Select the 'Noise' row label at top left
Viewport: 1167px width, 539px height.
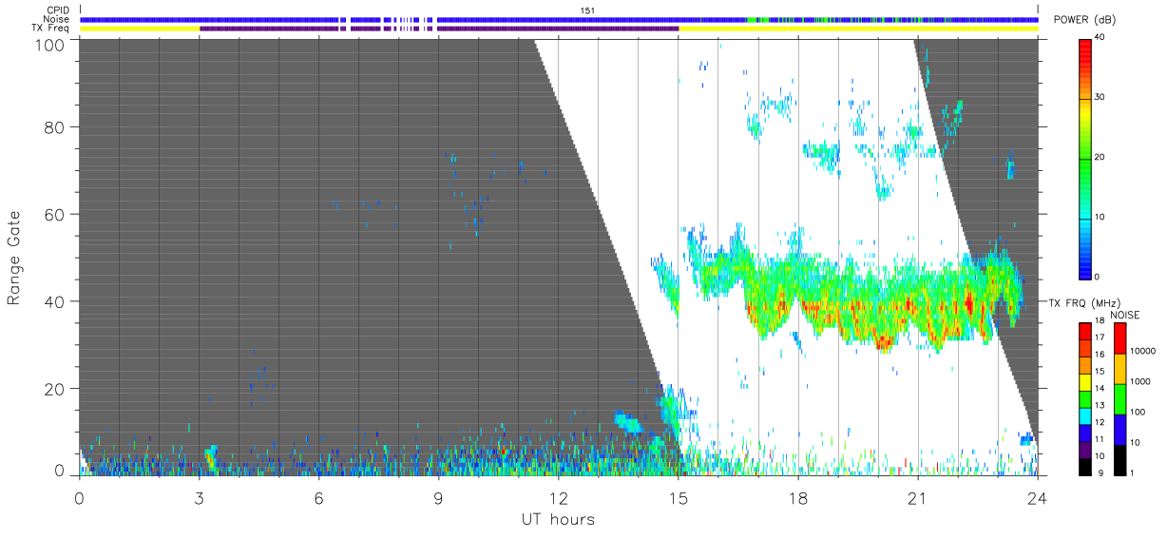coord(58,19)
